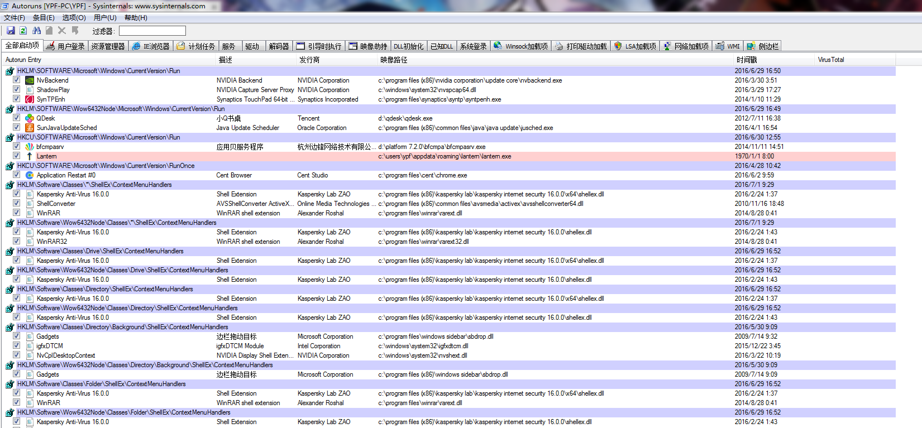Uncheck the Lantern autorun entry
The image size is (922, 428).
pos(17,156)
